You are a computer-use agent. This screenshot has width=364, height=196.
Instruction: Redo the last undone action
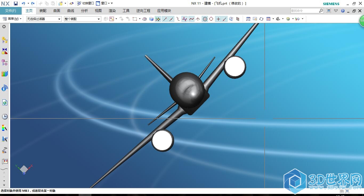click(33, 3)
